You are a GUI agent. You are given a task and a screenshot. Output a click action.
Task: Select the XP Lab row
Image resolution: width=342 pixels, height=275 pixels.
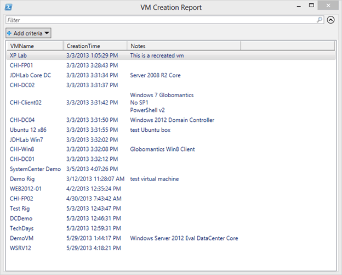pyautogui.click(x=171, y=55)
